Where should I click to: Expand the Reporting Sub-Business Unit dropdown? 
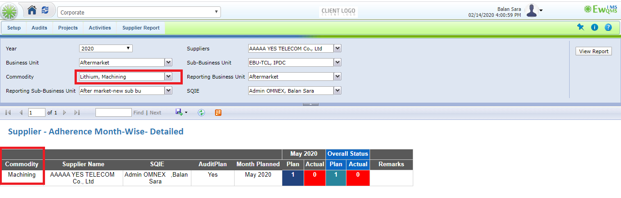point(168,91)
